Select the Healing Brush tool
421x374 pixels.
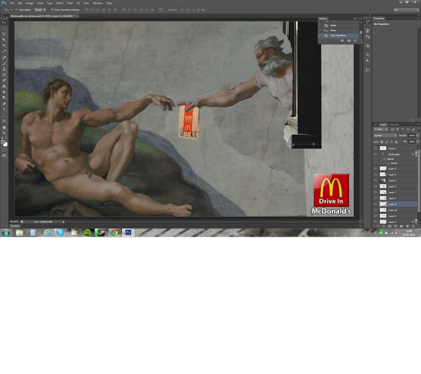(4, 58)
